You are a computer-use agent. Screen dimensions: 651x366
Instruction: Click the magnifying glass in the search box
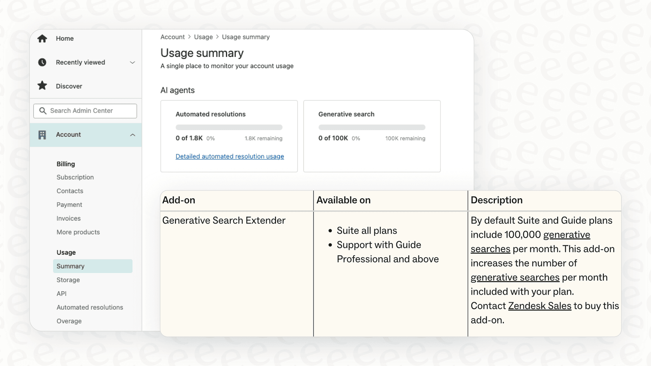tap(43, 111)
